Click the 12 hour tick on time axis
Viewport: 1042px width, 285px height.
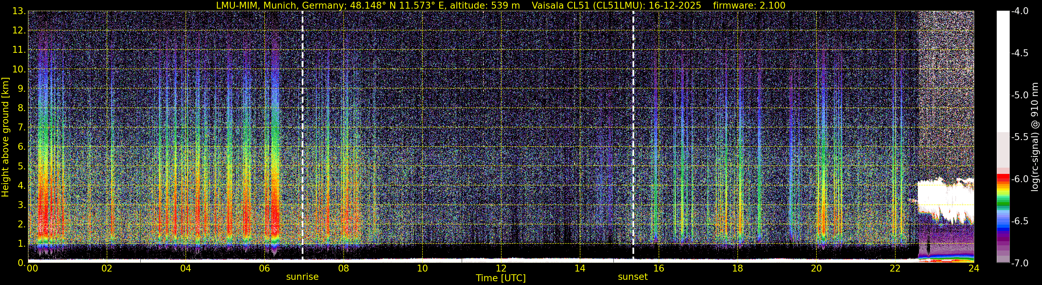501,269
